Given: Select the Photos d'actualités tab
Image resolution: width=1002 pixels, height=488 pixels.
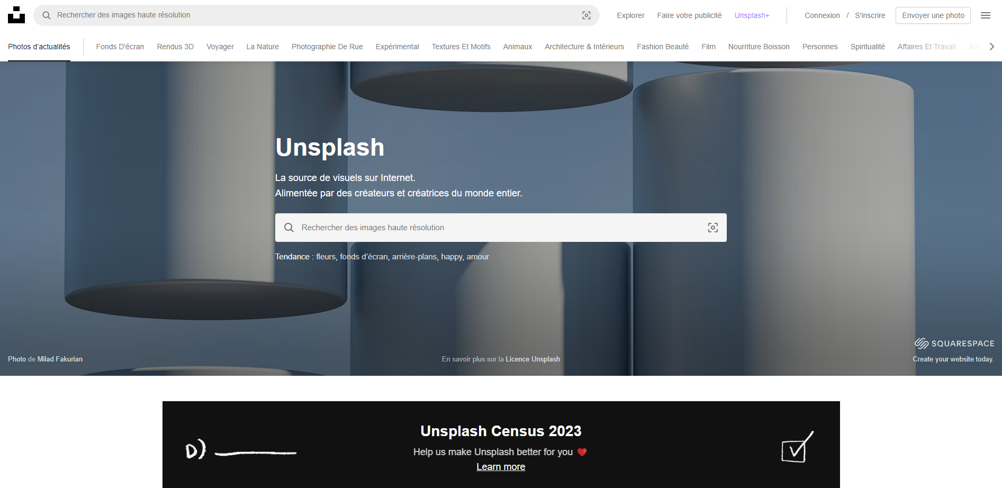Looking at the screenshot, I should [39, 47].
